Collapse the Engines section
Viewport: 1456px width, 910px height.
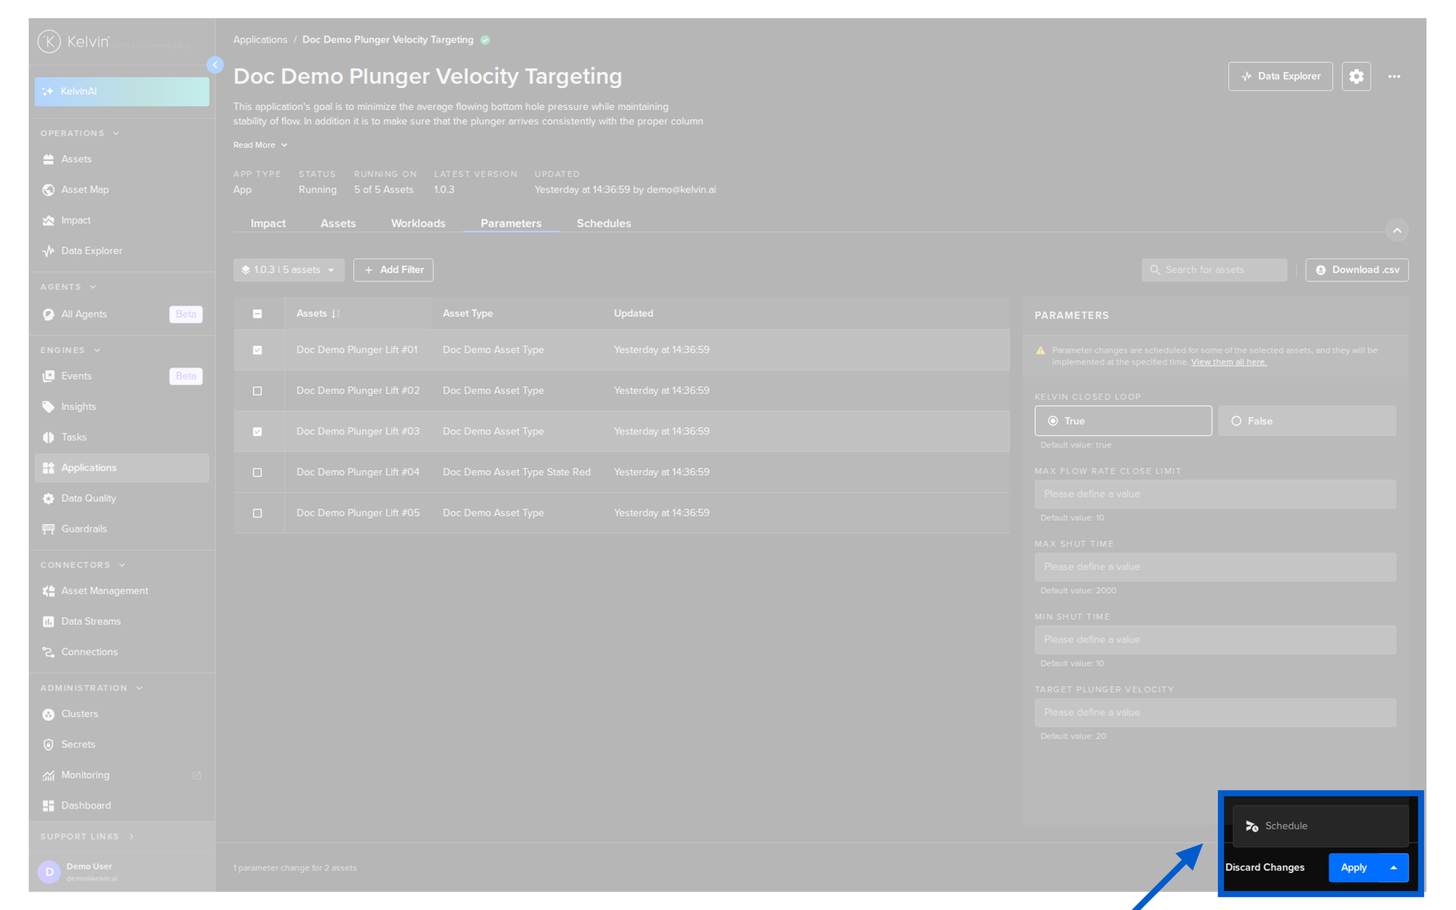(x=97, y=350)
